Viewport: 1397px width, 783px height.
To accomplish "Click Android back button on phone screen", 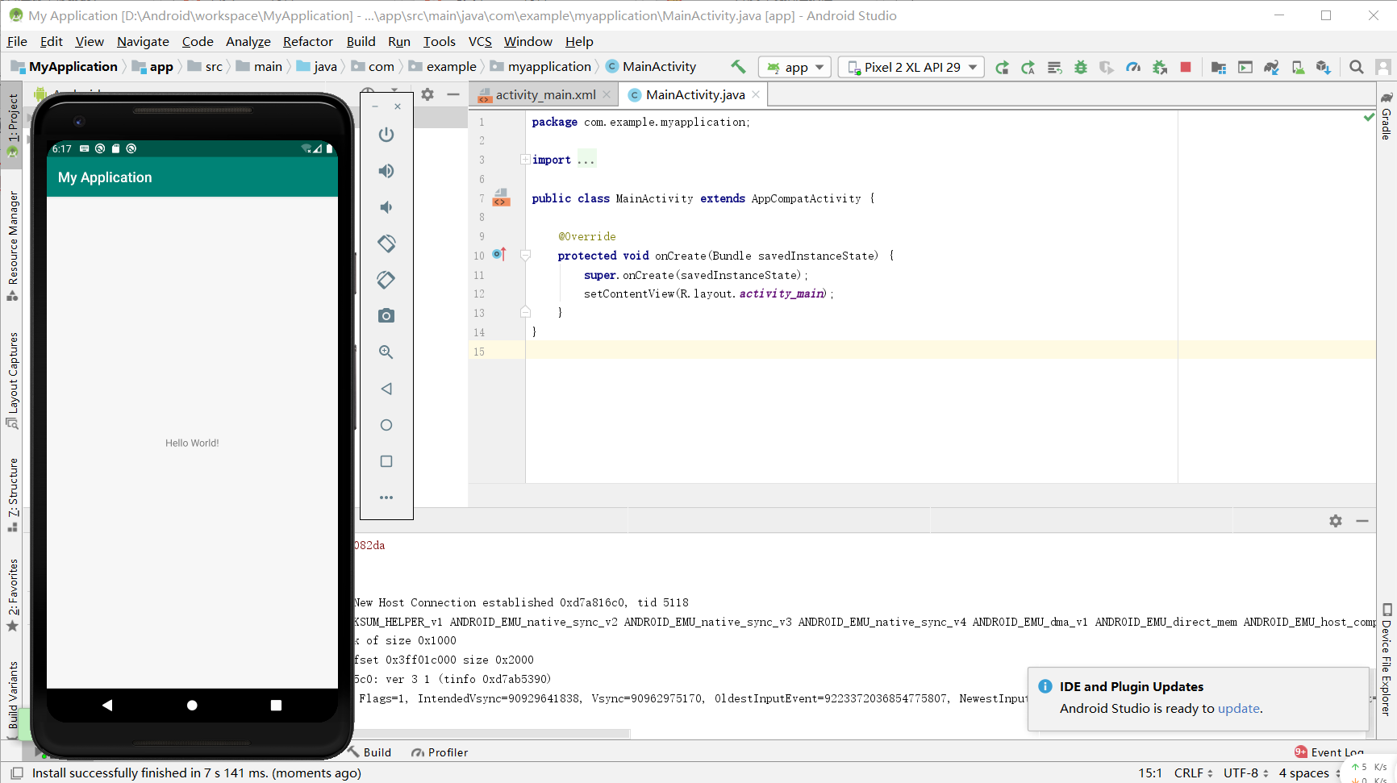I will click(x=107, y=705).
